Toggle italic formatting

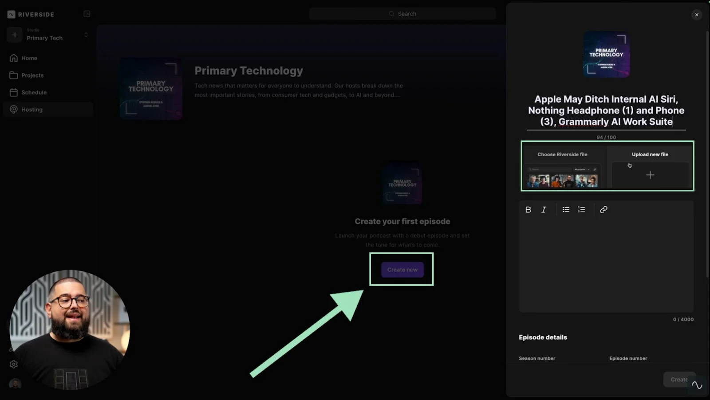point(544,210)
